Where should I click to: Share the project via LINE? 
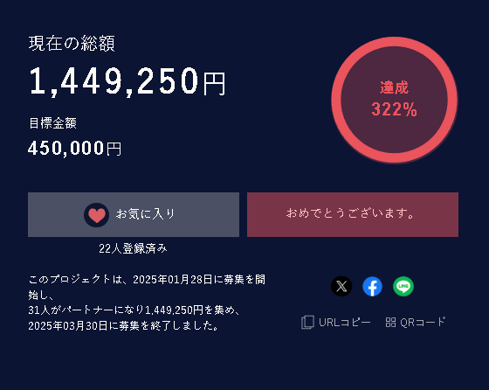click(x=403, y=286)
